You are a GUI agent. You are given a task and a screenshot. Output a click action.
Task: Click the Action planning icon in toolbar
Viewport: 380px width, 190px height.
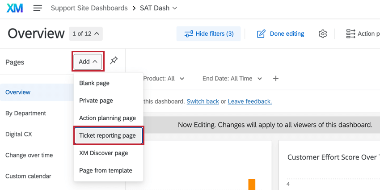pos(351,34)
